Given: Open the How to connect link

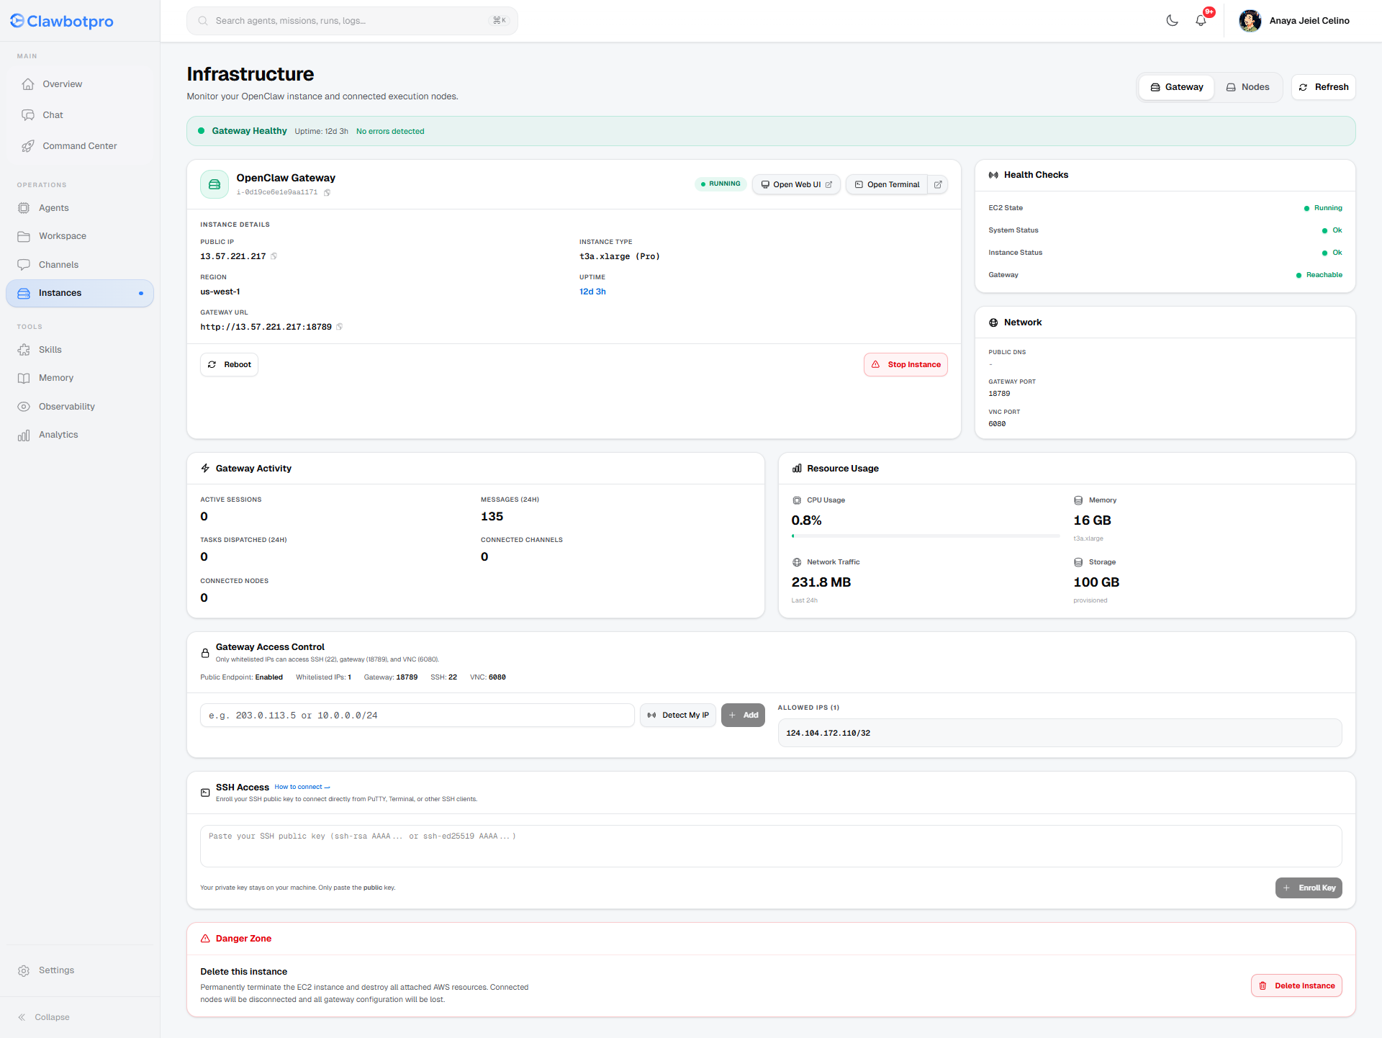Looking at the screenshot, I should point(302,787).
